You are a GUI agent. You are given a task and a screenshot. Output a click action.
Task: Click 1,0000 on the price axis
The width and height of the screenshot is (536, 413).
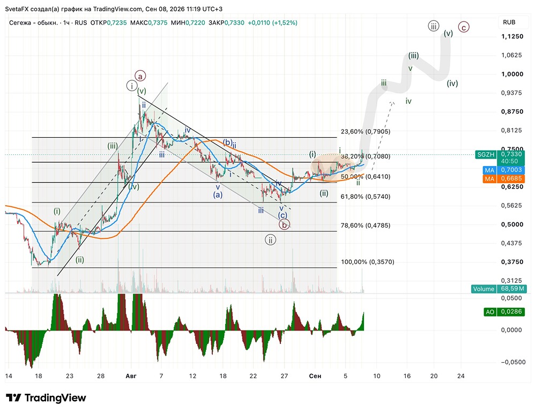pyautogui.click(x=512, y=74)
